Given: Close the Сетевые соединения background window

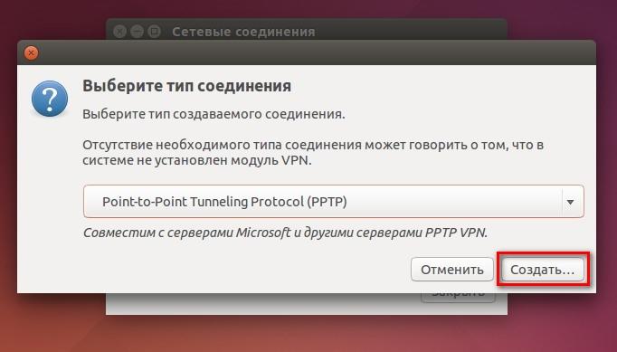Looking at the screenshot, I should tap(119, 31).
